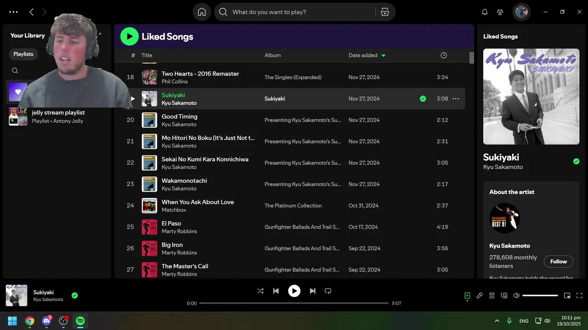
Task: Enter full screen mode icon
Action: point(579,296)
